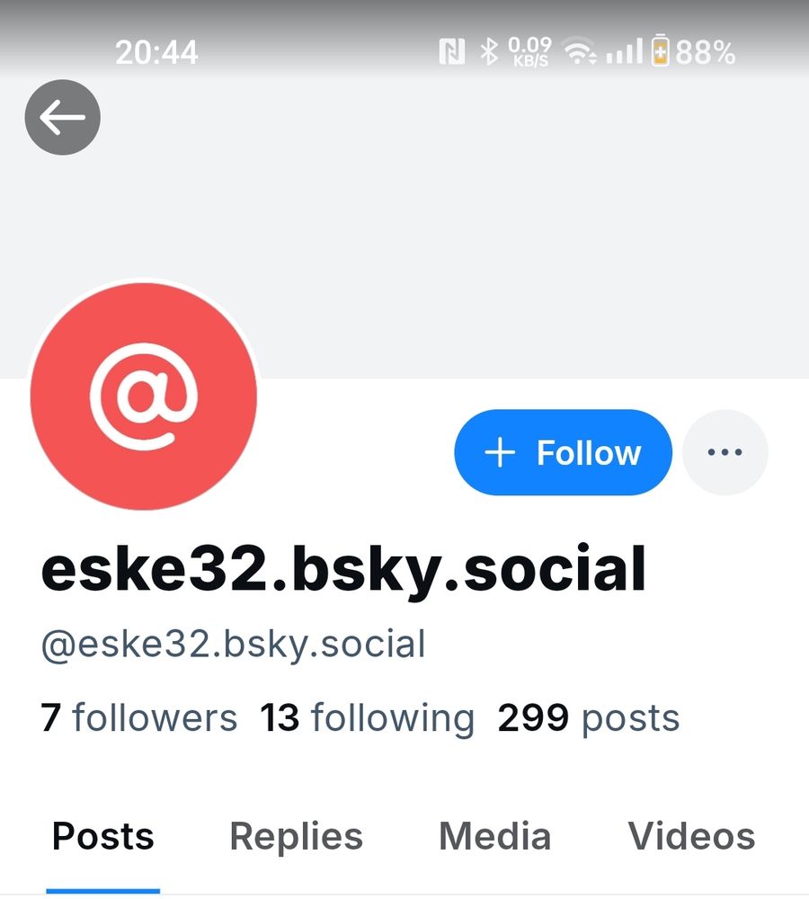This screenshot has width=809, height=899.
Task: View the 13 following list
Action: (367, 717)
